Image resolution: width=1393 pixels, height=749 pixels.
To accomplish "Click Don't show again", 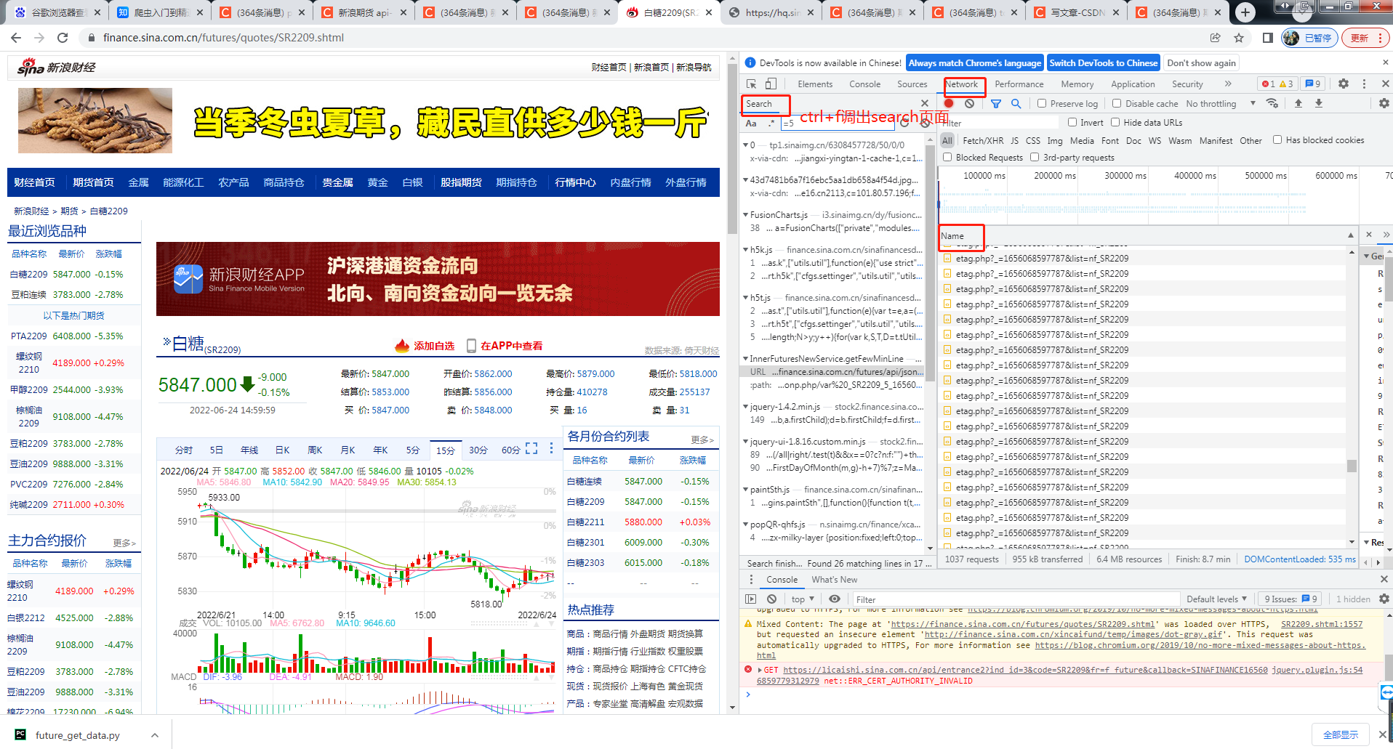I will pyautogui.click(x=1201, y=63).
